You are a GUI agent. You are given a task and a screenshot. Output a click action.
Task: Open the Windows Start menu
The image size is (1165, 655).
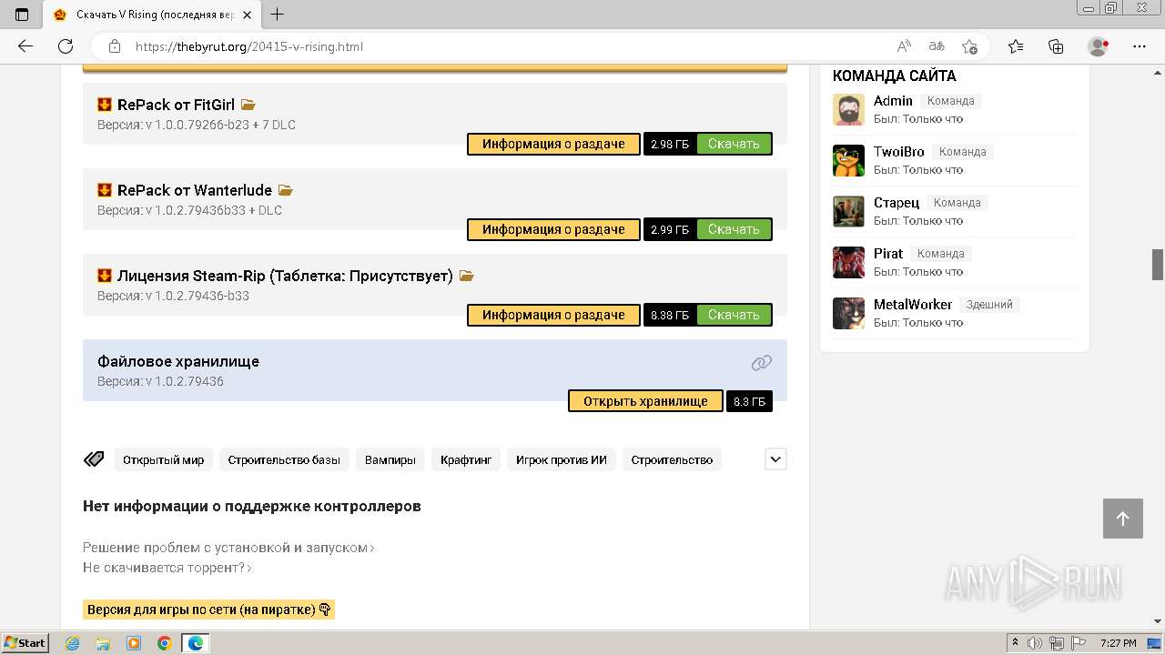(25, 642)
